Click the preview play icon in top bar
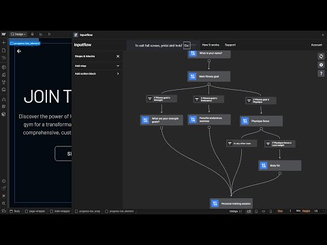 (x=49, y=34)
